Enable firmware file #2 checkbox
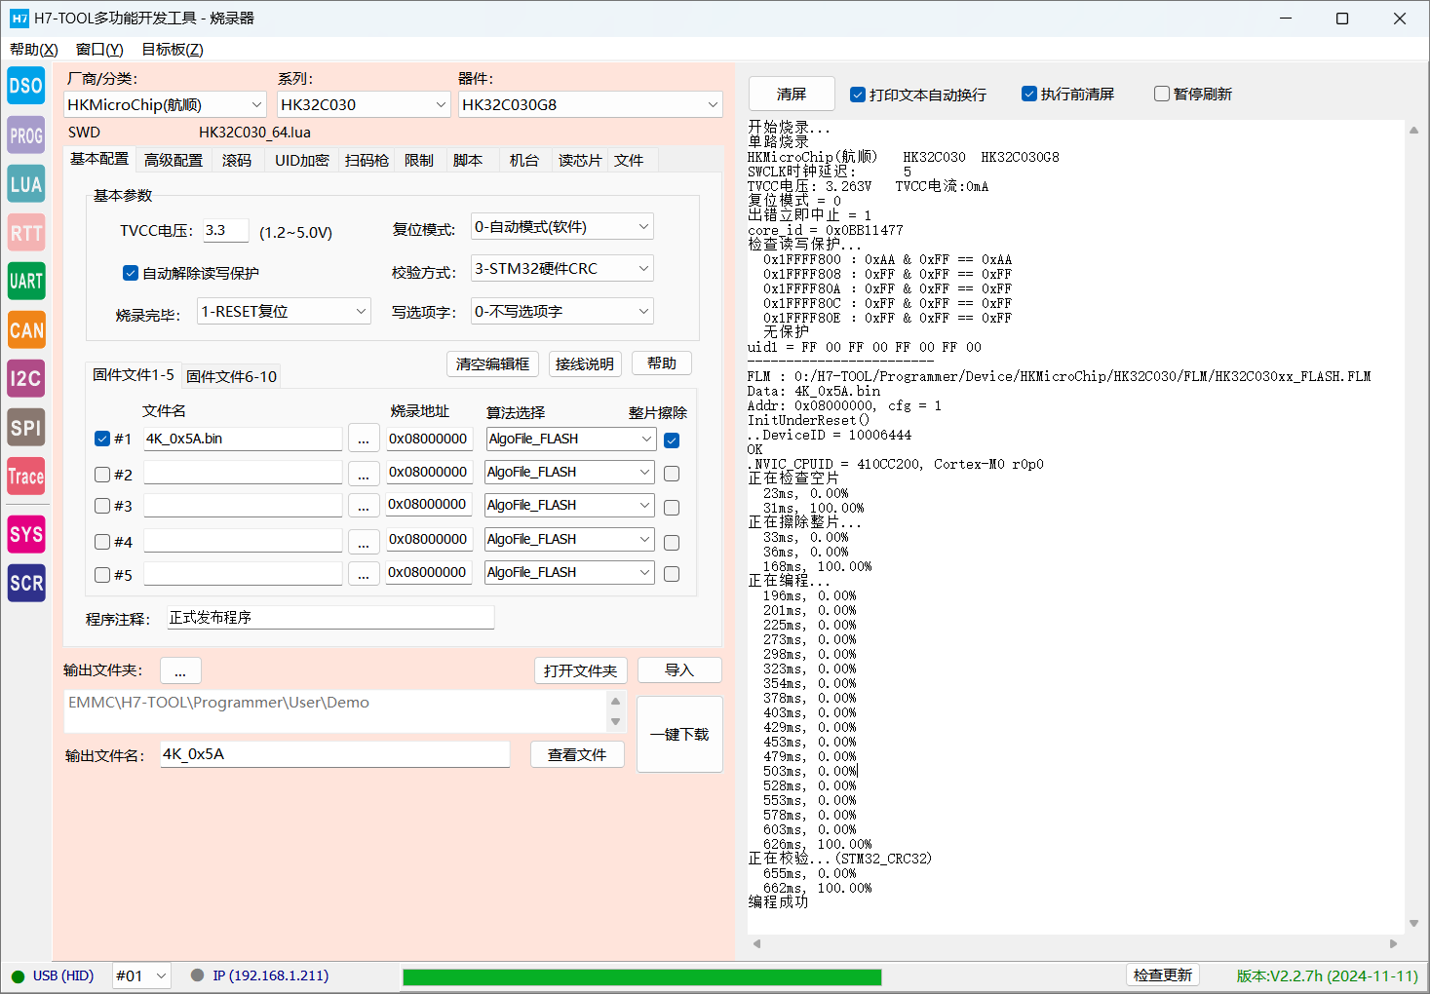 [x=102, y=475]
